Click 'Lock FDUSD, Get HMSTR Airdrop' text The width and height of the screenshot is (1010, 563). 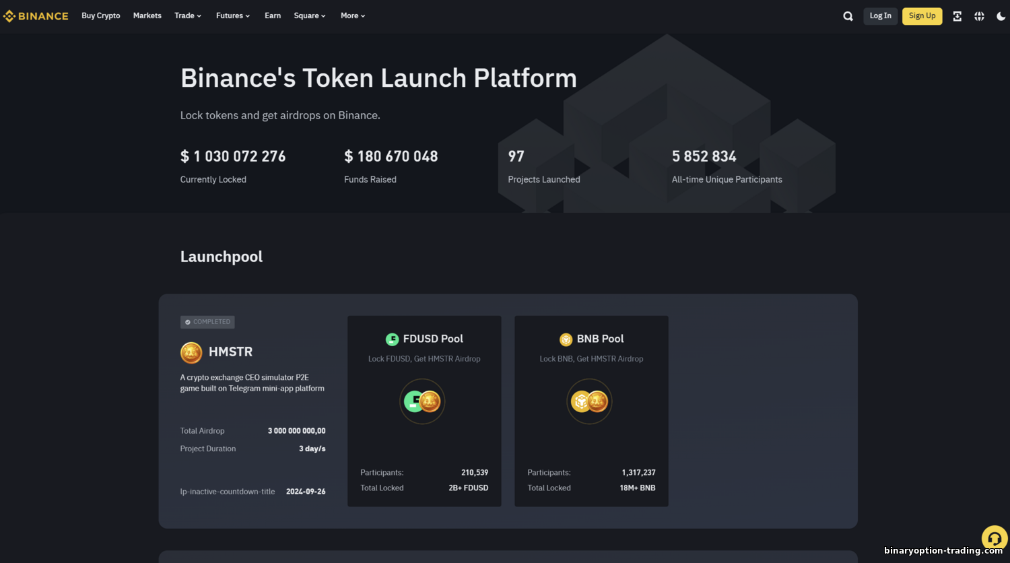[x=424, y=359]
